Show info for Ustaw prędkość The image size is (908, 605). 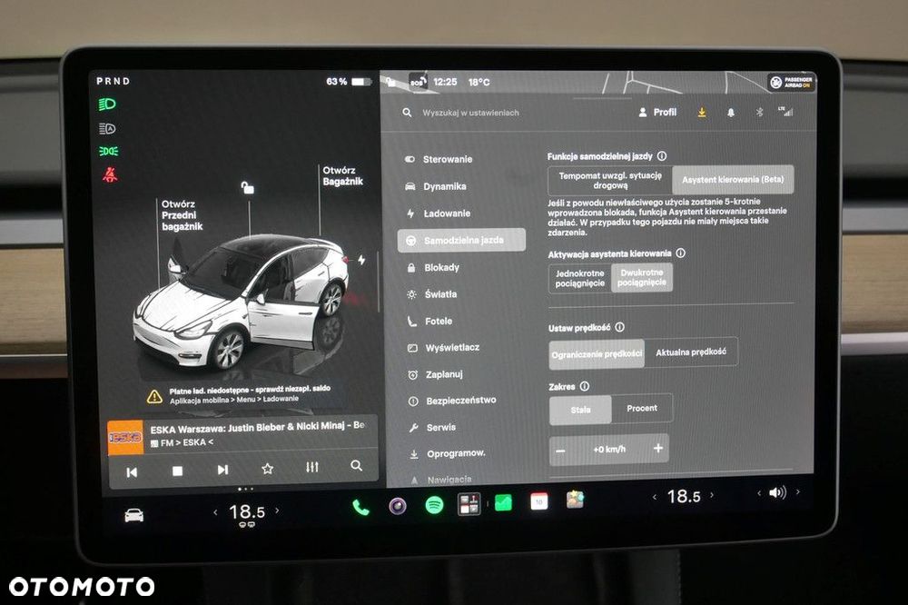[x=619, y=327]
